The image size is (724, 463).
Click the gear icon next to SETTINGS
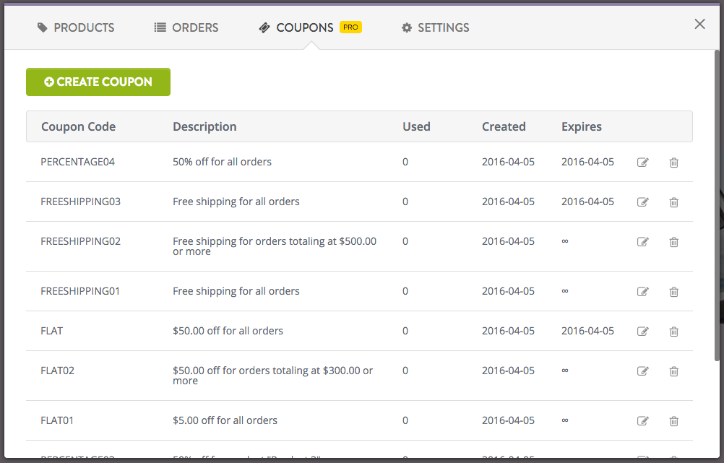[x=406, y=27]
